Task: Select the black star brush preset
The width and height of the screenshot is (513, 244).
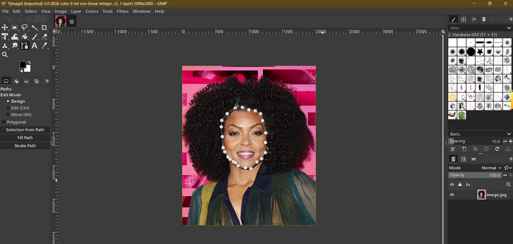Action: coord(480,52)
